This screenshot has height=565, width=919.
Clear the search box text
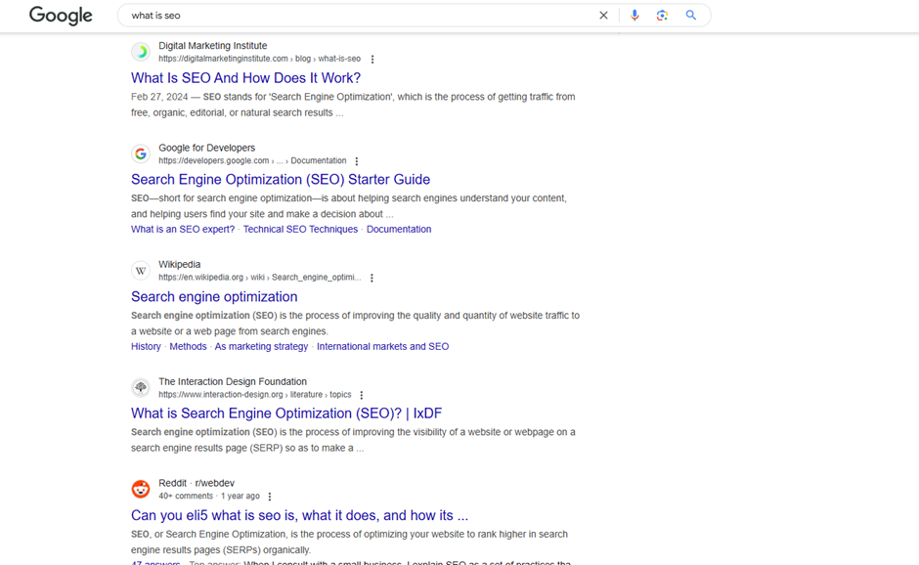603,16
